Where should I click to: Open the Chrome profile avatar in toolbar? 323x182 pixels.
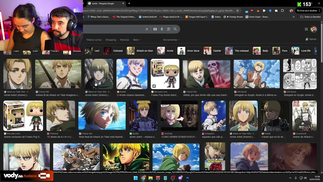click(291, 11)
